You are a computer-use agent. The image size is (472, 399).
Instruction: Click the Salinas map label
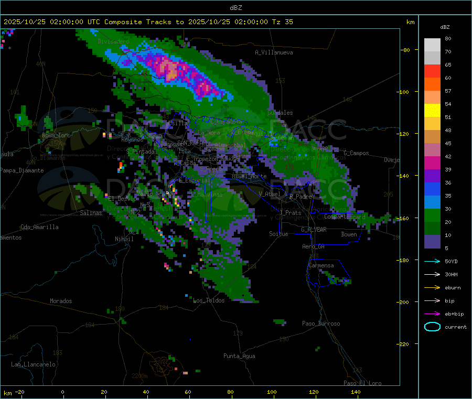[x=91, y=213]
